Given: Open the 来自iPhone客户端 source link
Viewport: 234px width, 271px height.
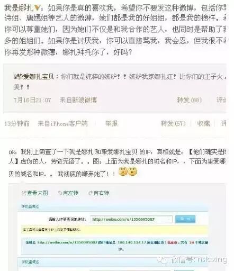Looking at the screenshot, I should (x=62, y=123).
